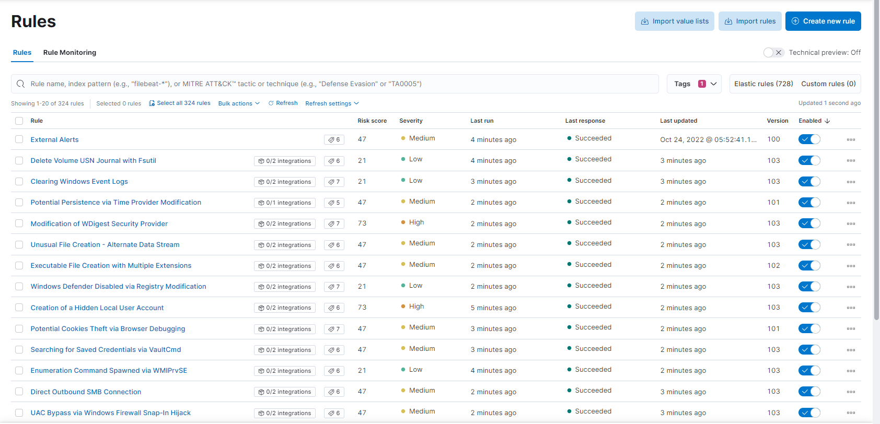This screenshot has height=424, width=880.
Task: Open Potential Cookies Theft via Browser Debugging rule
Action: (x=108, y=329)
